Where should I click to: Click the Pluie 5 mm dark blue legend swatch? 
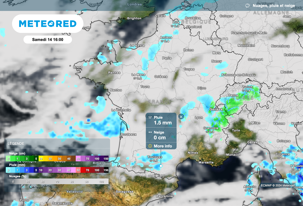click(36, 170)
